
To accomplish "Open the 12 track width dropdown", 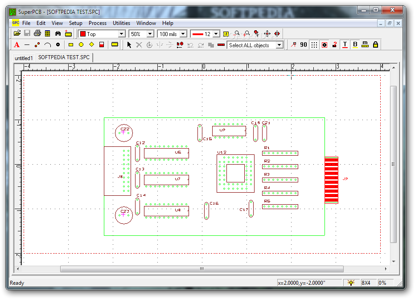I will coord(216,34).
